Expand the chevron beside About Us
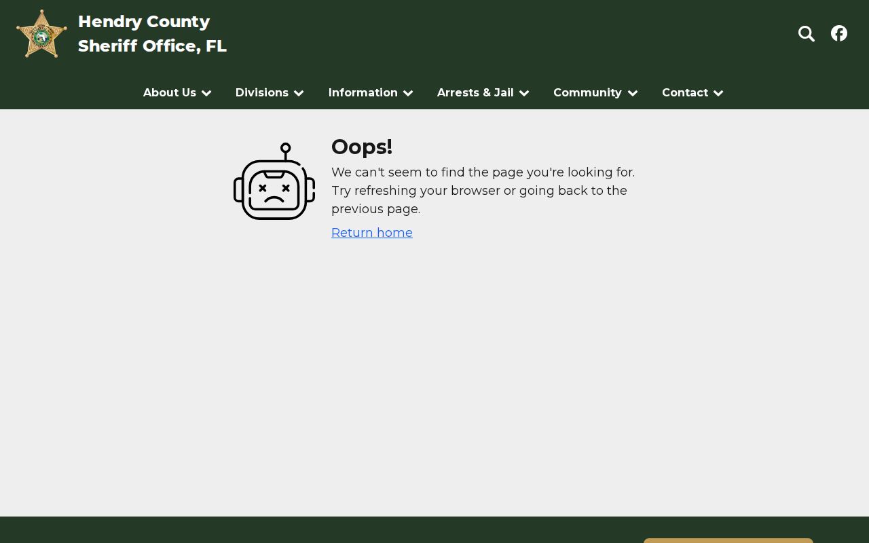869x543 pixels. pyautogui.click(x=206, y=93)
